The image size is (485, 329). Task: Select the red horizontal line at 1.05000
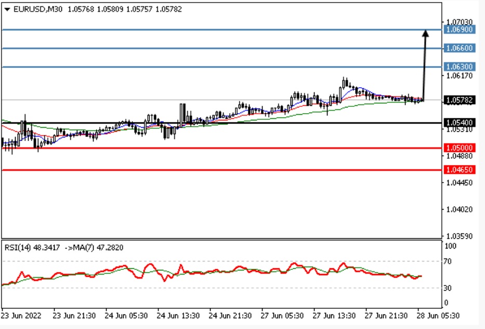pos(221,148)
